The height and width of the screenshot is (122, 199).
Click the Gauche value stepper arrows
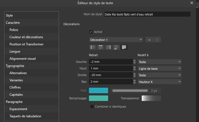pos(135,62)
